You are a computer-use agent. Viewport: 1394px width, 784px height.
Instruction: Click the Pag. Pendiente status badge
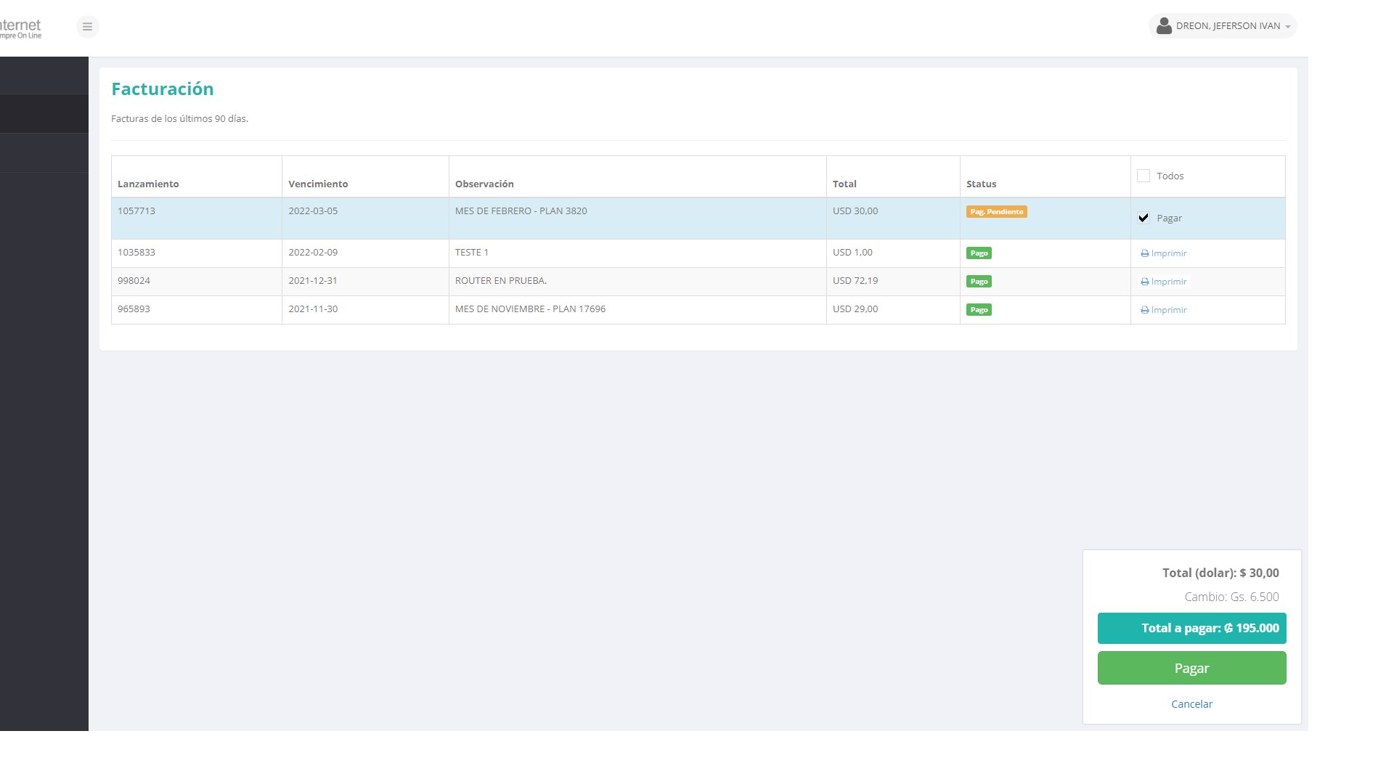click(x=996, y=212)
